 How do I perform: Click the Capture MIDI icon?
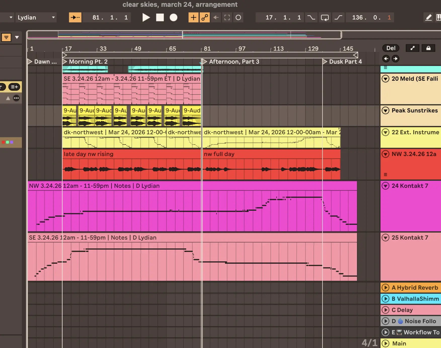[x=227, y=18]
